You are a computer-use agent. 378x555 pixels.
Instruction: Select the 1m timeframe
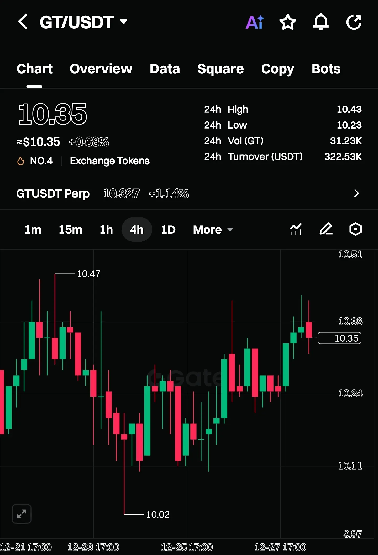(x=33, y=230)
